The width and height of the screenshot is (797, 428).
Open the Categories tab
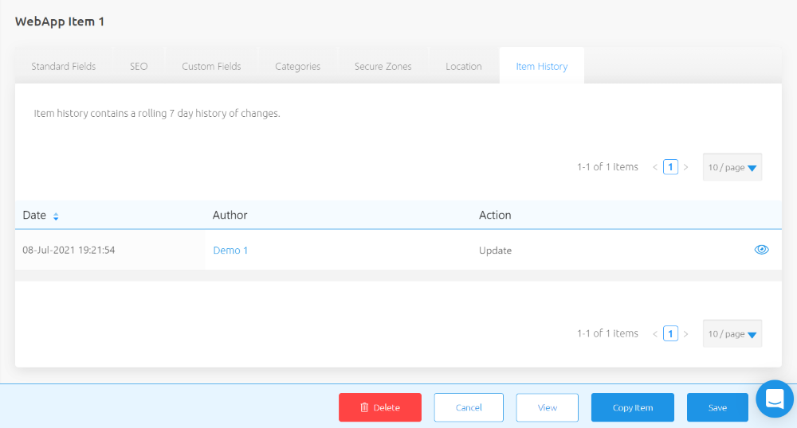[x=297, y=66]
